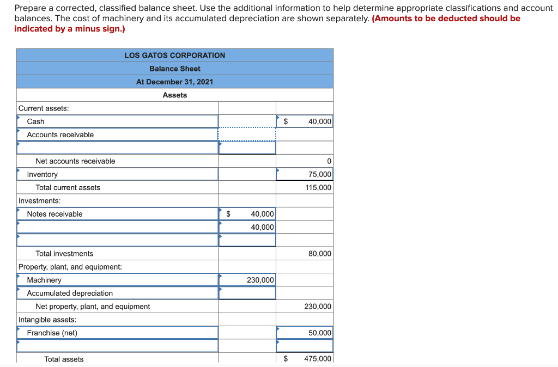Click the Cash row label

tap(117, 121)
